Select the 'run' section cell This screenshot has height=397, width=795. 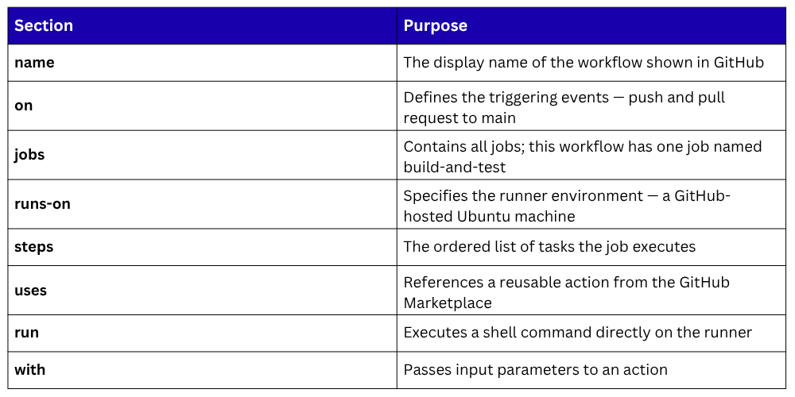[26, 332]
